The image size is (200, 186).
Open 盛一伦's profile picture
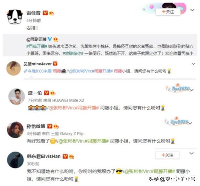click(x=17, y=97)
